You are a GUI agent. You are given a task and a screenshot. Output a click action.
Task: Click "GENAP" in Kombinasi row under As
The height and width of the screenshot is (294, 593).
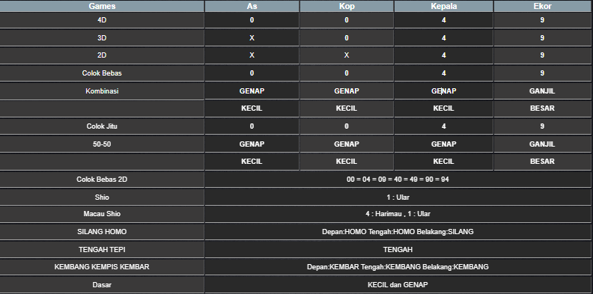[252, 91]
